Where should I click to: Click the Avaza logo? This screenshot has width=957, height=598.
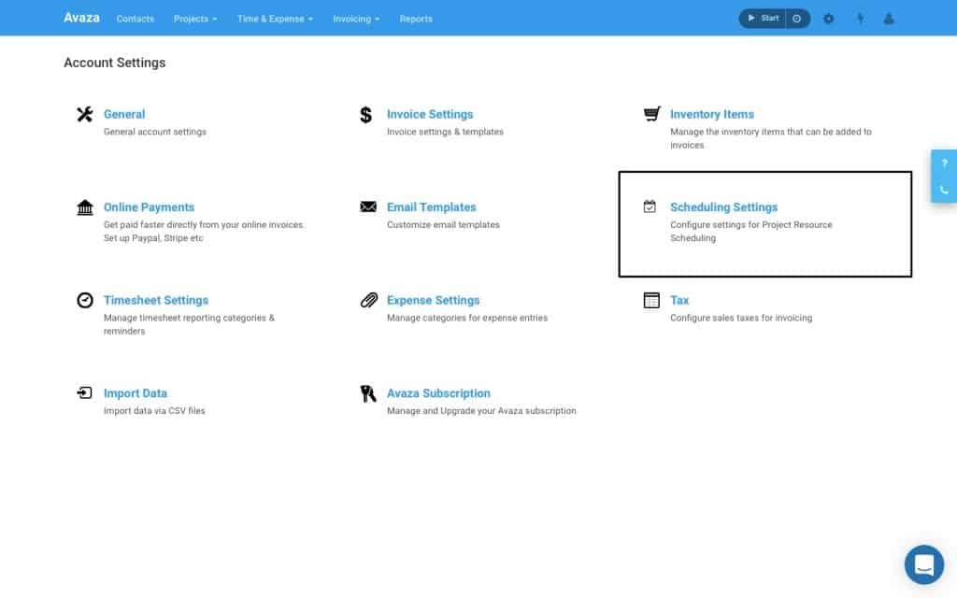point(80,17)
